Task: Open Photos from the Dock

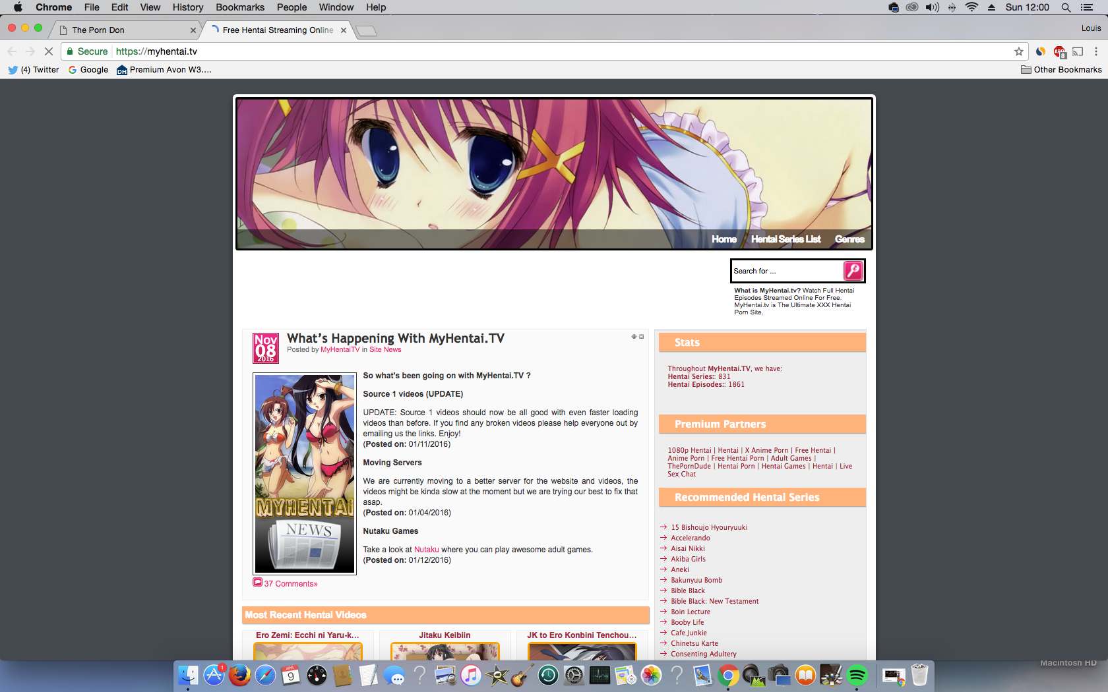Action: tap(651, 675)
